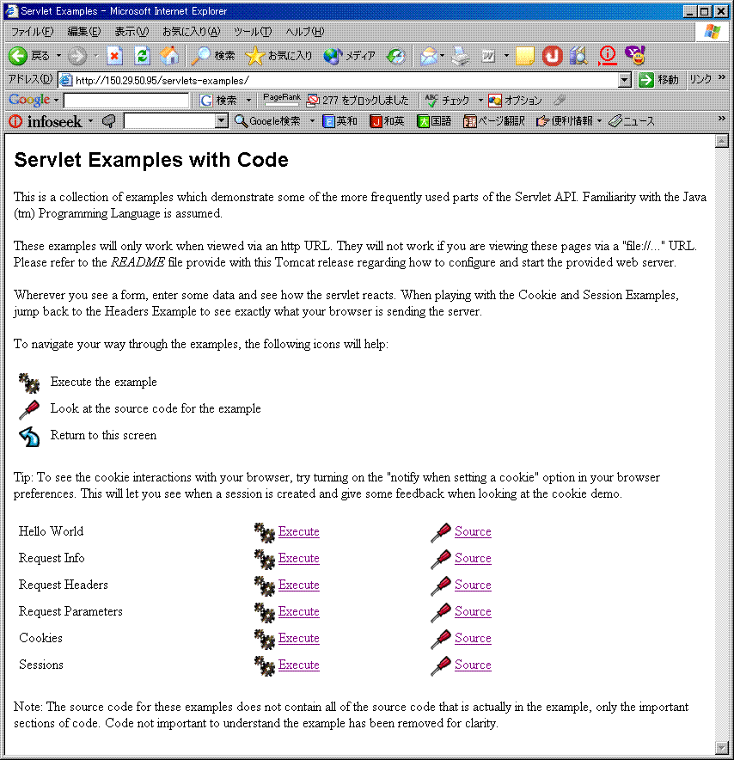Print the page with the printer icon

(461, 56)
